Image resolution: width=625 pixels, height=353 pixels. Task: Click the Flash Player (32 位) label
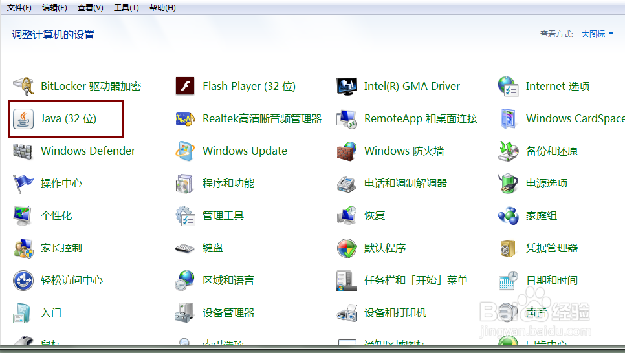pyautogui.click(x=249, y=86)
